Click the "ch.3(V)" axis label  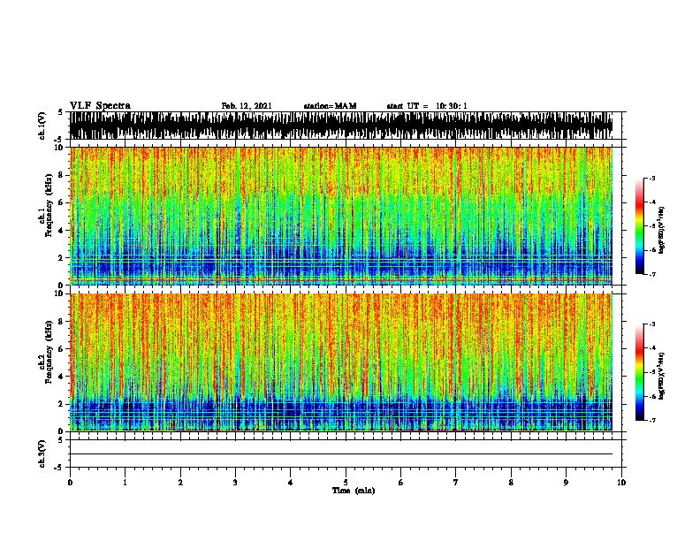(42, 454)
